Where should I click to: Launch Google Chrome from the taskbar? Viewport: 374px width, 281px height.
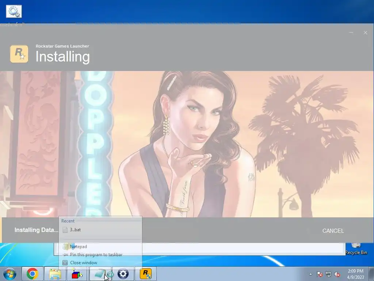pyautogui.click(x=33, y=274)
